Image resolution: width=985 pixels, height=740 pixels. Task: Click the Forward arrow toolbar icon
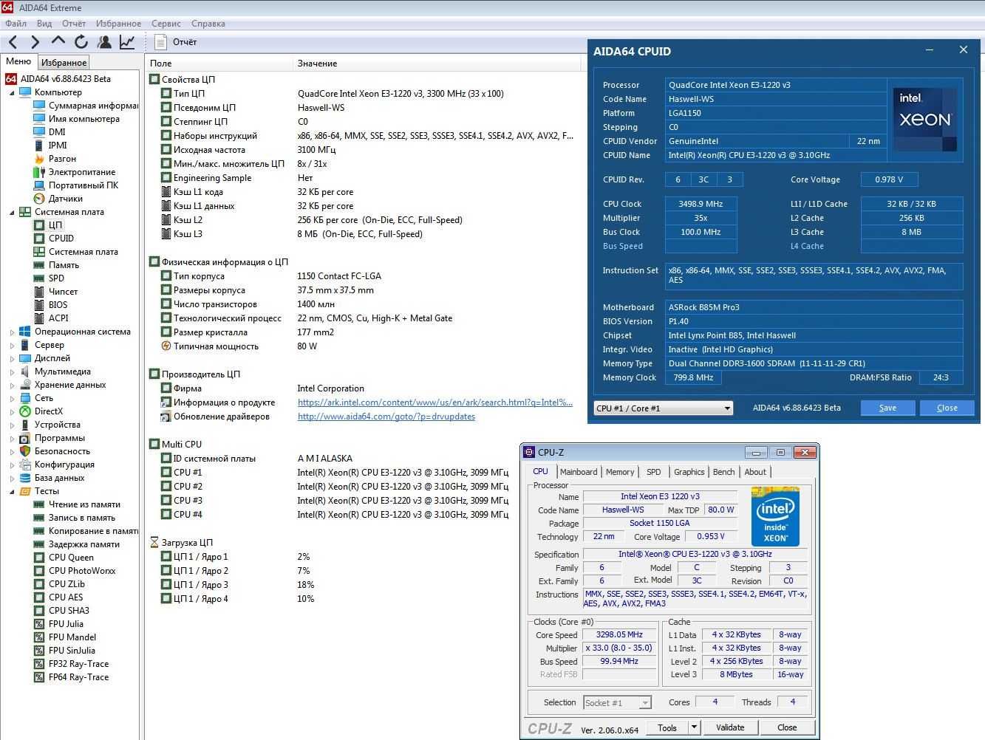[35, 43]
